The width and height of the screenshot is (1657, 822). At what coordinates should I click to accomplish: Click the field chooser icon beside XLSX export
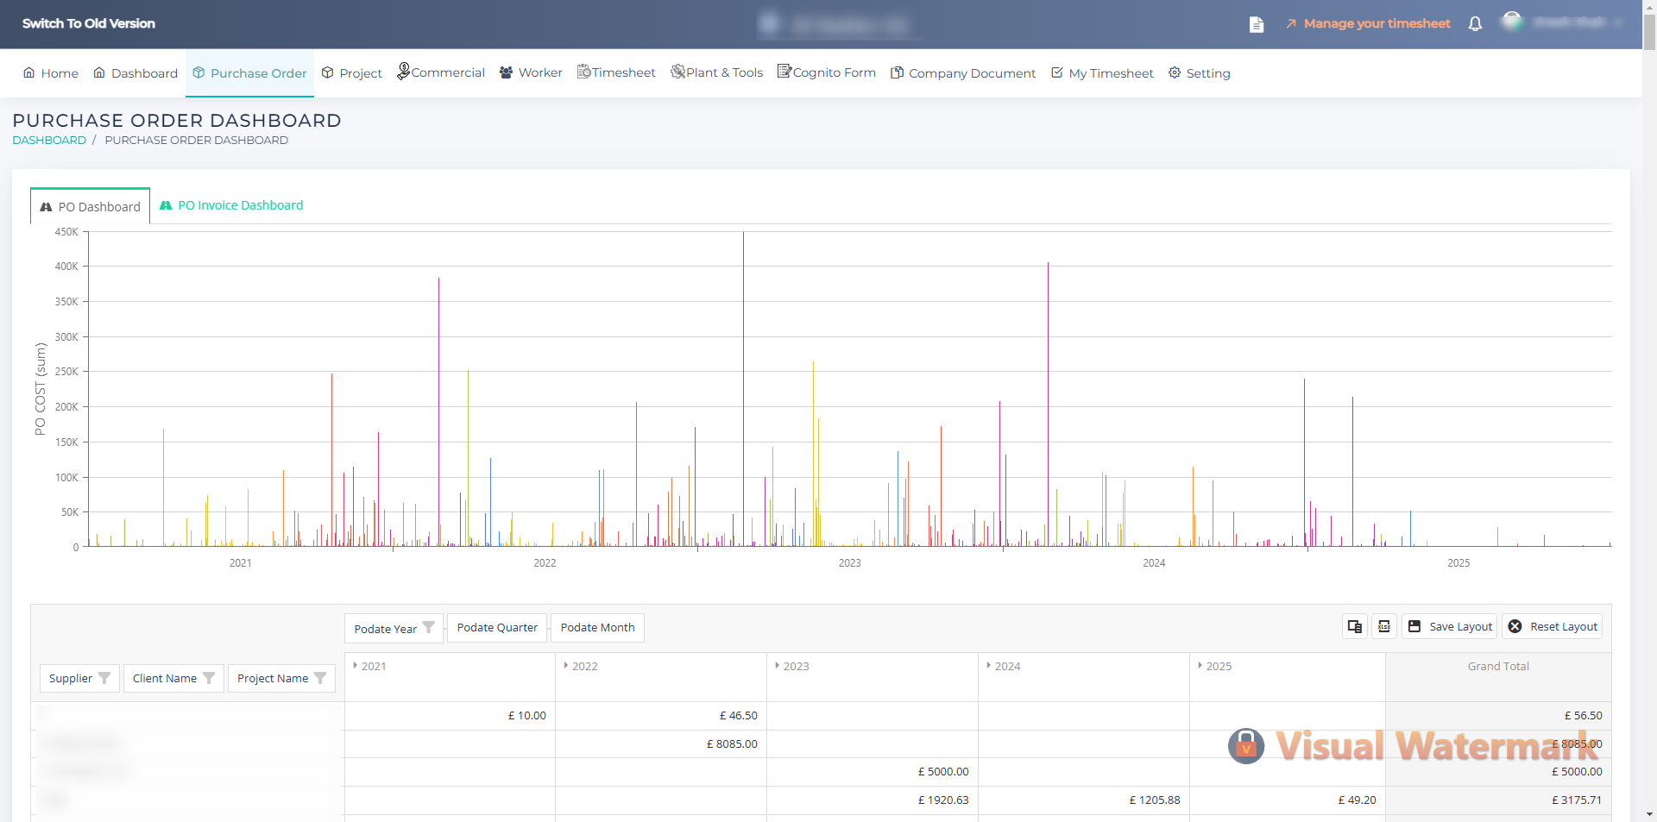[1355, 627]
